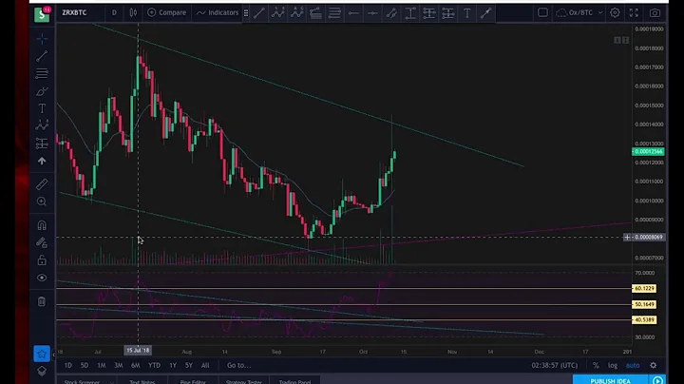Open the Pine Editor tab
684x384 pixels.
[x=193, y=381]
